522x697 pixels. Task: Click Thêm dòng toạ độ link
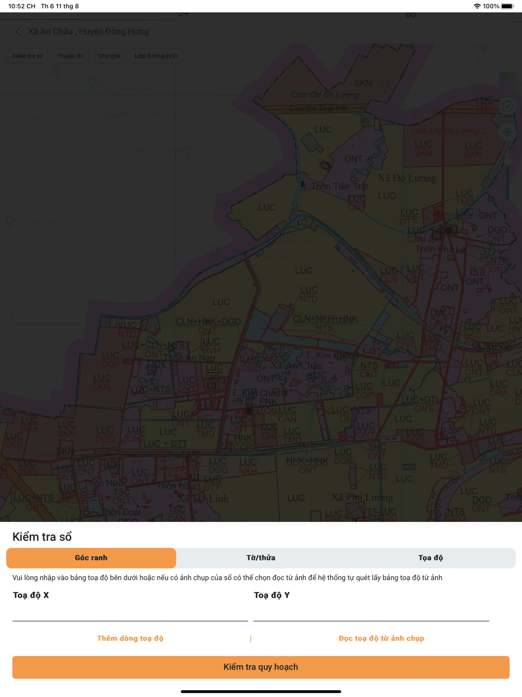click(x=130, y=638)
